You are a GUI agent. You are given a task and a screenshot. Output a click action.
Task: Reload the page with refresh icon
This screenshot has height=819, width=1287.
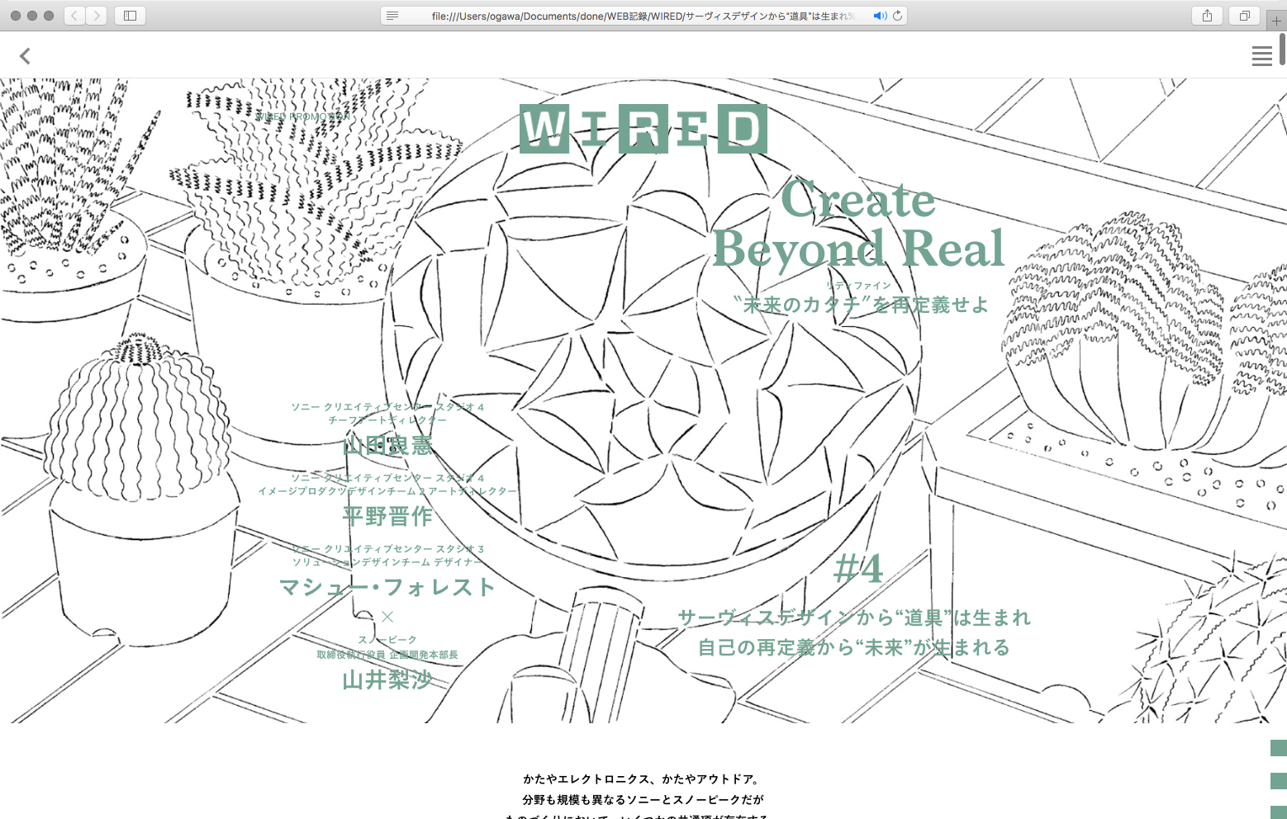897,16
